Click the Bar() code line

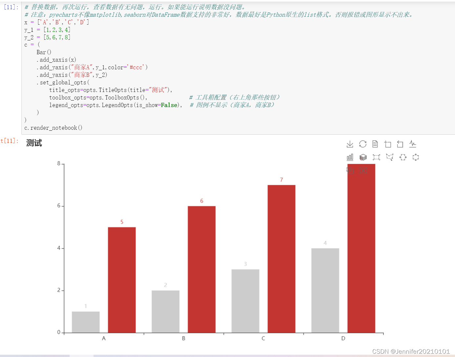tap(44, 52)
